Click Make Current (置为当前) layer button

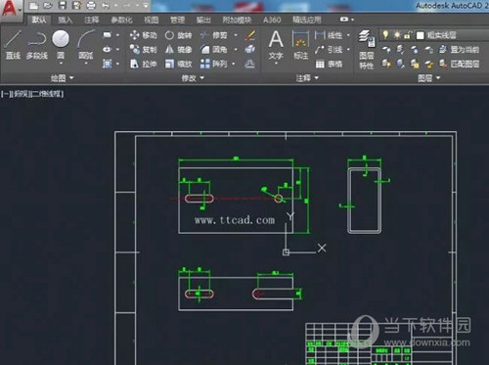pos(460,50)
